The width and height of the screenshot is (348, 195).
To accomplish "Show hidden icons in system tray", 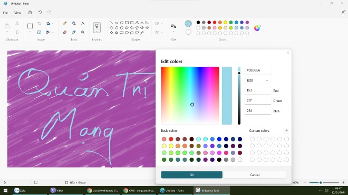I will [x=320, y=191].
